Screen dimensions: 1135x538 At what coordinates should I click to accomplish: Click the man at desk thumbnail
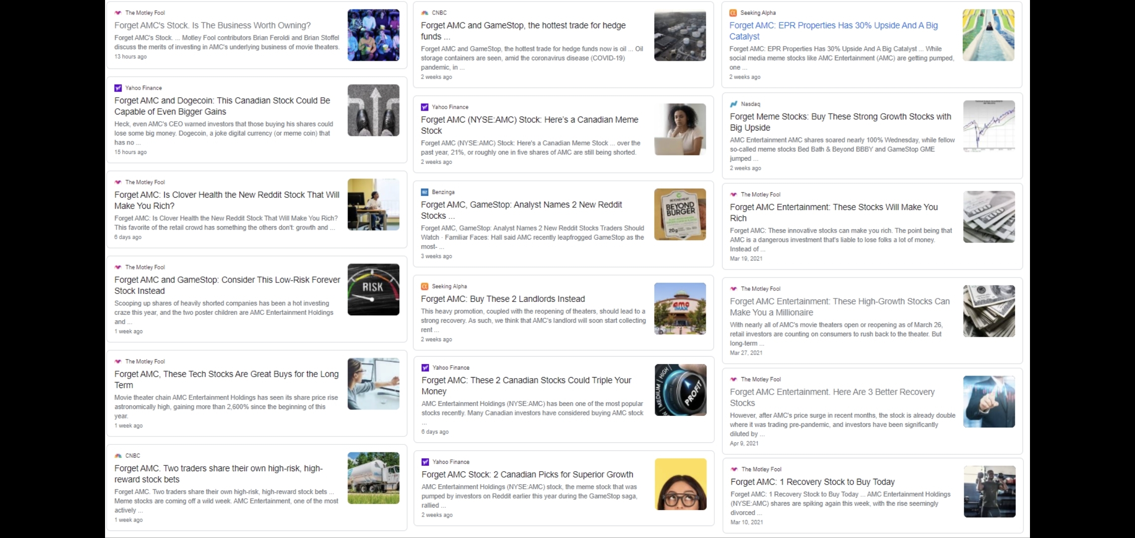click(x=373, y=205)
